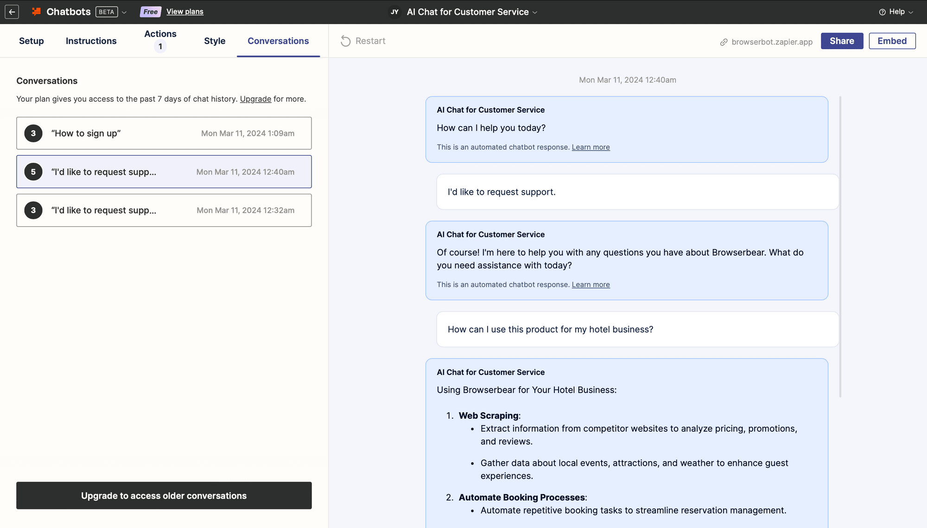The image size is (927, 528).
Task: Navigate back using the arrow icon
Action: pos(12,12)
